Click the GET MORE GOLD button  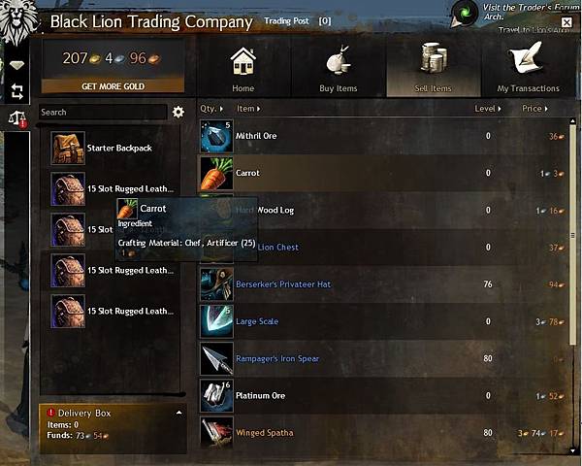[x=113, y=86]
